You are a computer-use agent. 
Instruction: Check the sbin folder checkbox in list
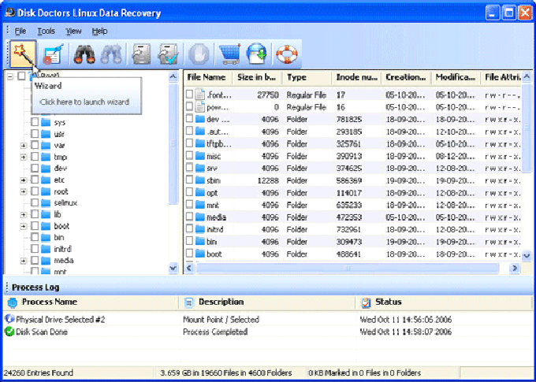pyautogui.click(x=189, y=180)
